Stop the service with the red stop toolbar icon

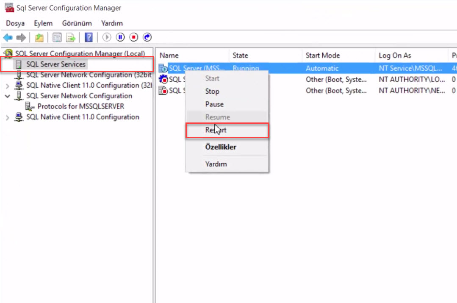[133, 37]
